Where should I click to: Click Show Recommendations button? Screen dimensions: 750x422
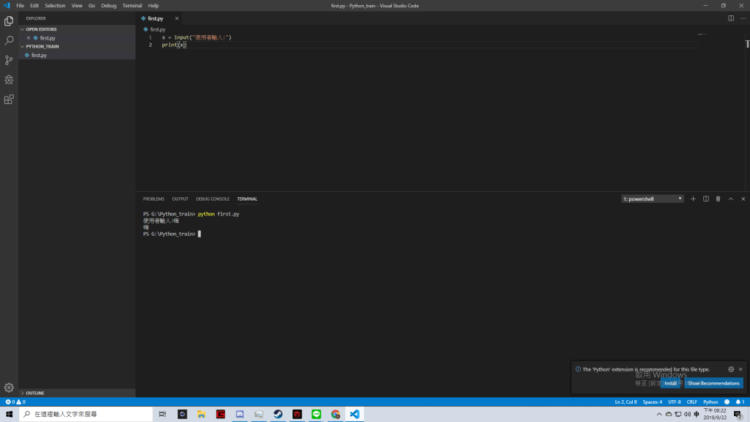click(x=713, y=383)
